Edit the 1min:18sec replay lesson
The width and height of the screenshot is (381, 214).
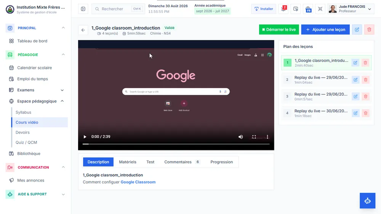(355, 113)
